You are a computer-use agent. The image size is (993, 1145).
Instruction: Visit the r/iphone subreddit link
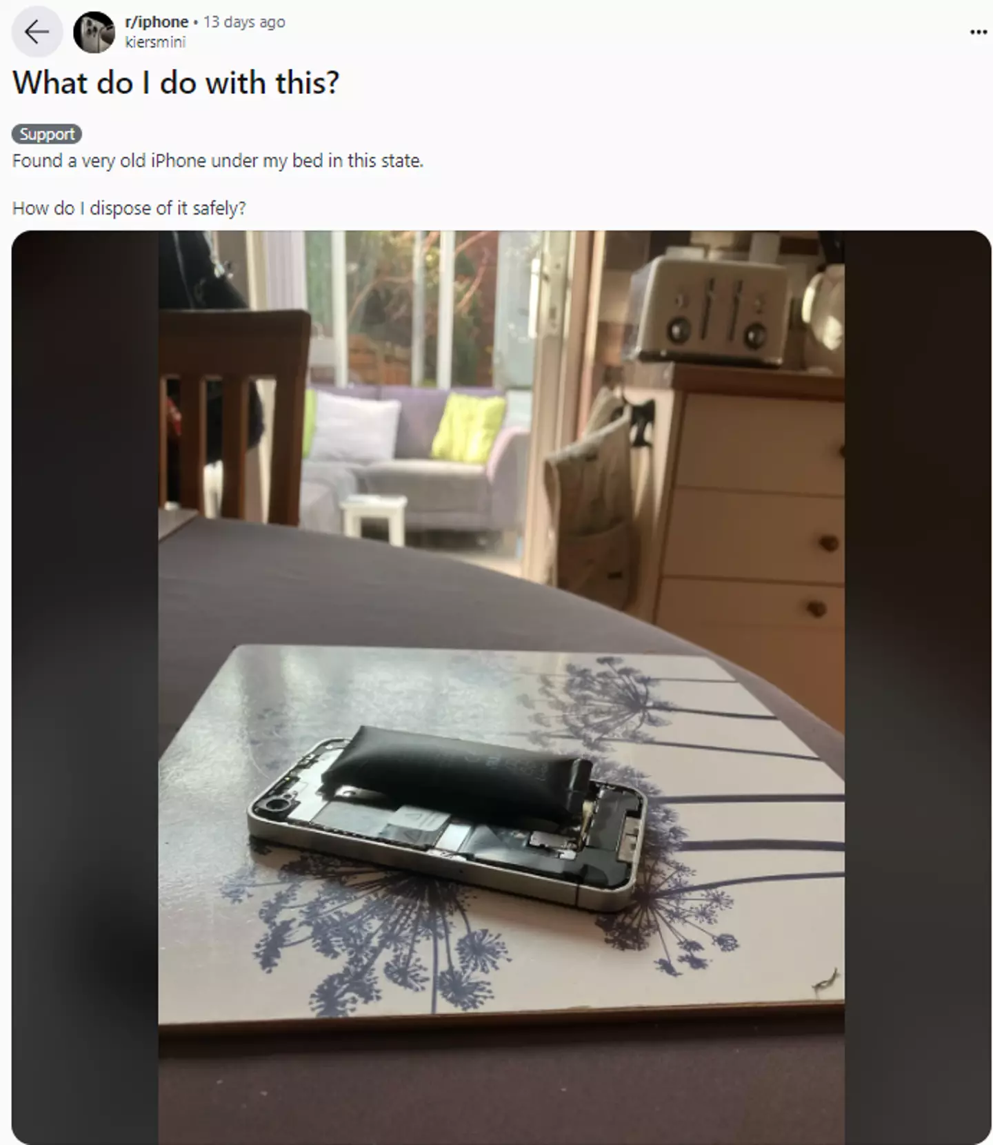157,22
